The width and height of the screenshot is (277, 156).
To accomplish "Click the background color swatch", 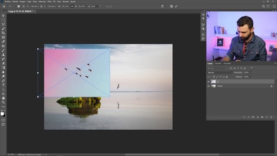I will pos(4,116).
